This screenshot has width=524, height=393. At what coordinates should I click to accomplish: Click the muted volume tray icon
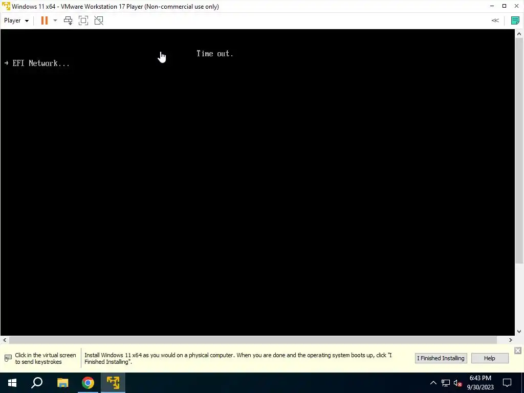pyautogui.click(x=458, y=383)
